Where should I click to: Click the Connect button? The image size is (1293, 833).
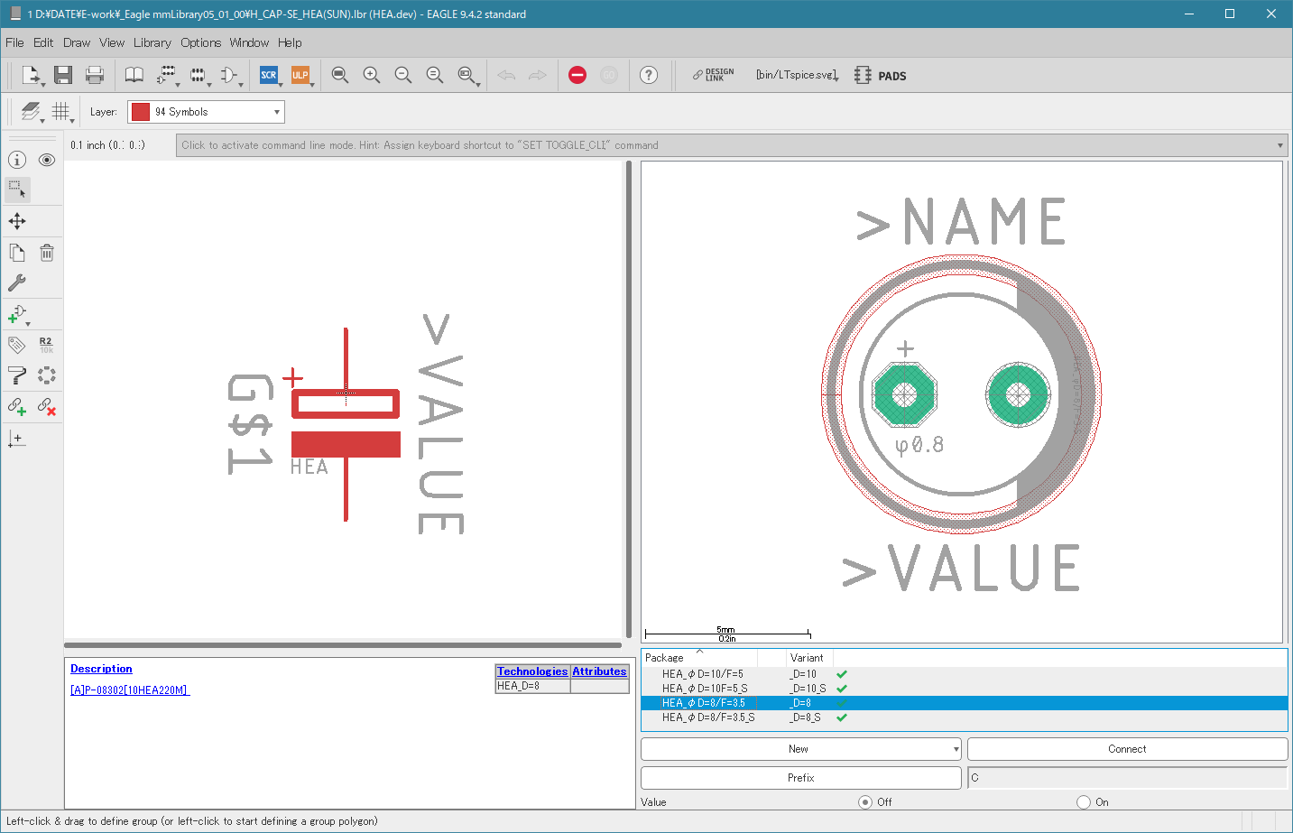click(x=1127, y=749)
